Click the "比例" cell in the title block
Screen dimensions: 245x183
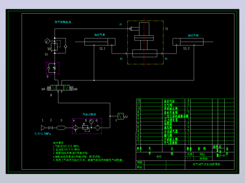(x=190, y=154)
